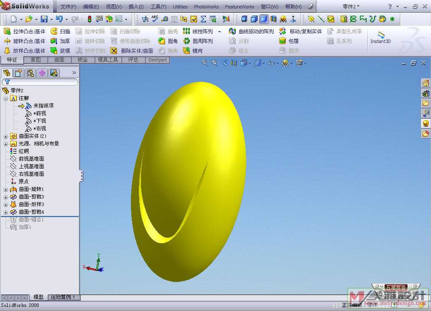The image size is (431, 311).
Task: Switch to the 曲面 surface tab
Action: (x=59, y=60)
